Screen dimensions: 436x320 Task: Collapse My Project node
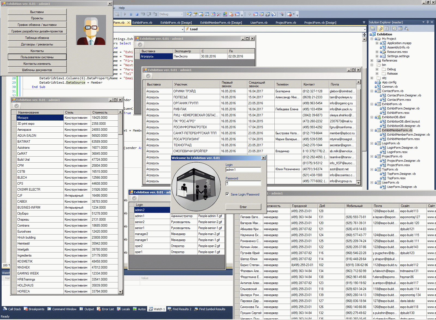pos(372,39)
